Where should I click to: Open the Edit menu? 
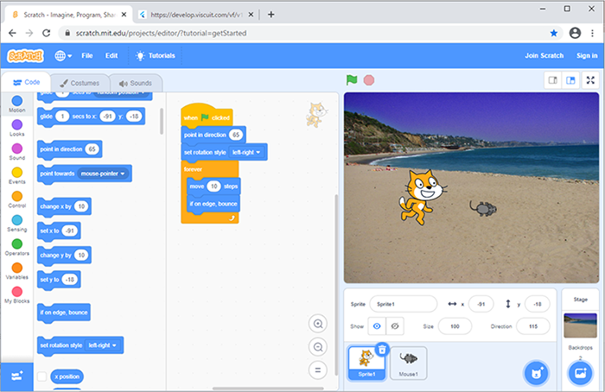tap(111, 56)
